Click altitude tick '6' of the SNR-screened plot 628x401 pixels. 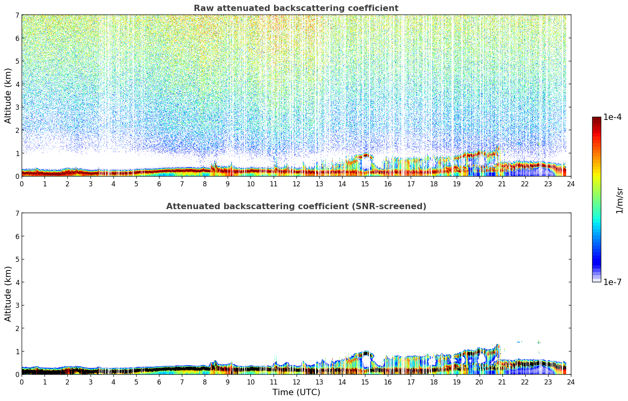click(17, 236)
